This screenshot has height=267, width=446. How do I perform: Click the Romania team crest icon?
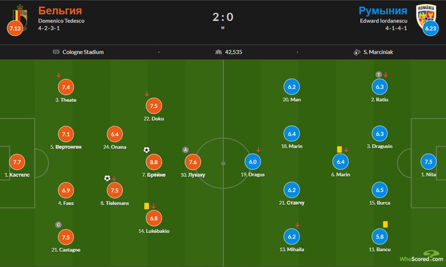point(426,16)
